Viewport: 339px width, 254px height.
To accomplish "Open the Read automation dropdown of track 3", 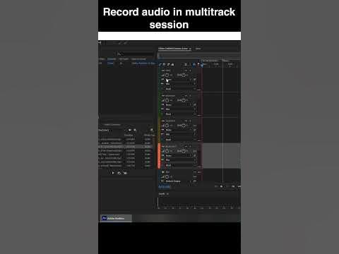I will [x=179, y=140].
